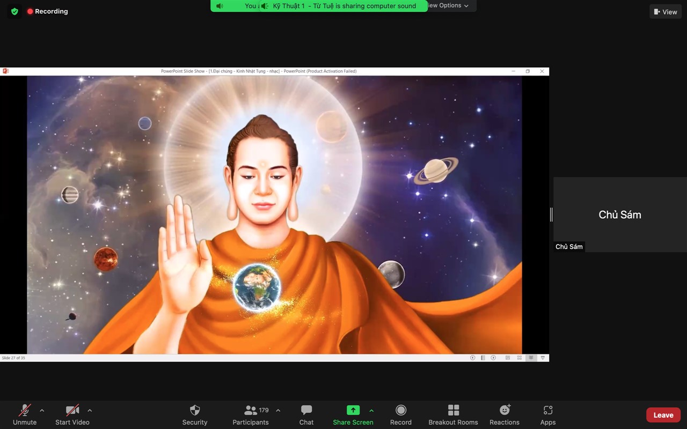Start recording with the Record button

click(401, 415)
